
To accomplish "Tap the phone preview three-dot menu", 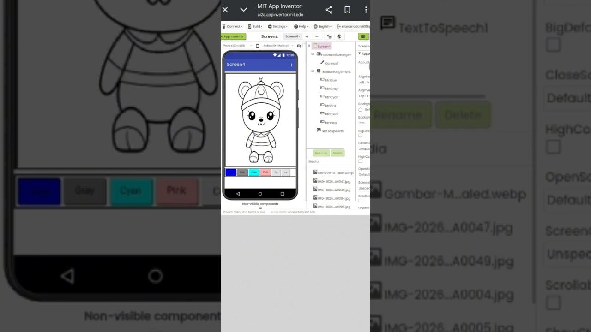I will pos(291,65).
